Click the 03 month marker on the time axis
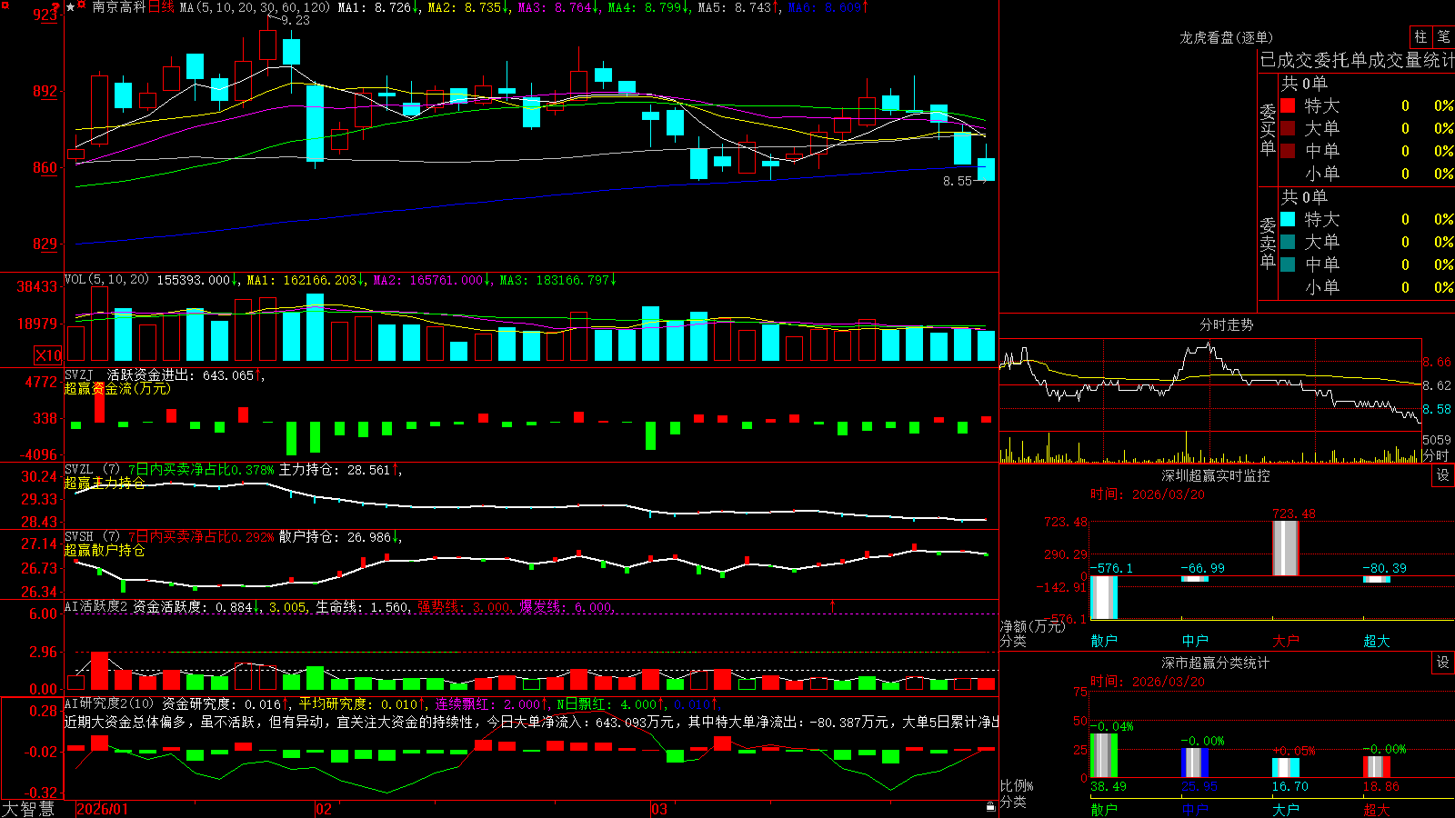1455x818 pixels. [659, 809]
